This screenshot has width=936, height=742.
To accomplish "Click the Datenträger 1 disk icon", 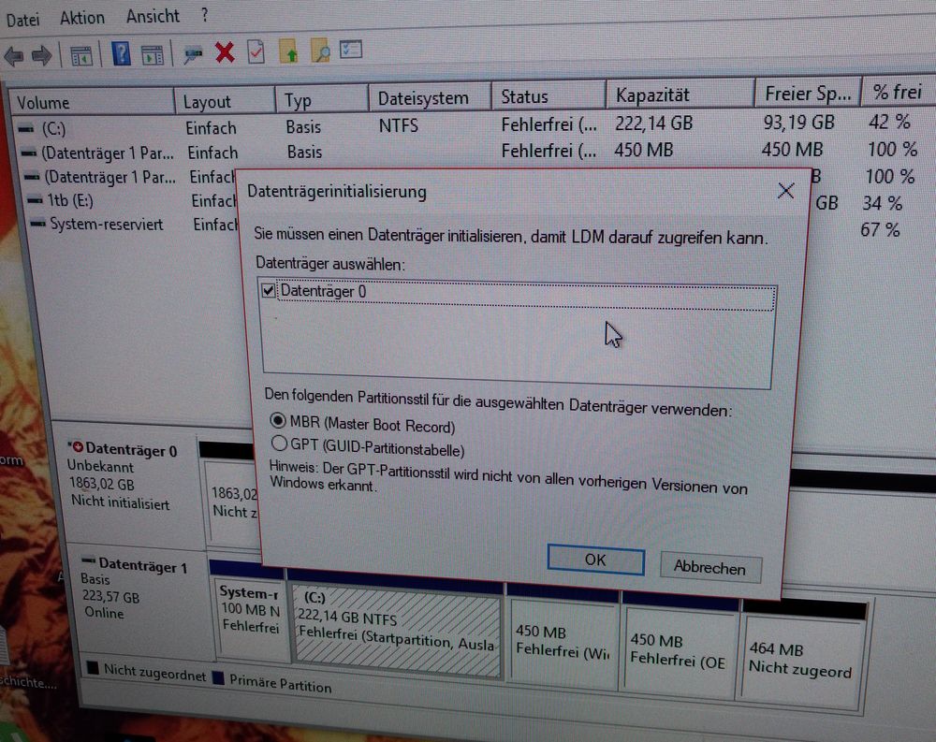I will tap(88, 560).
